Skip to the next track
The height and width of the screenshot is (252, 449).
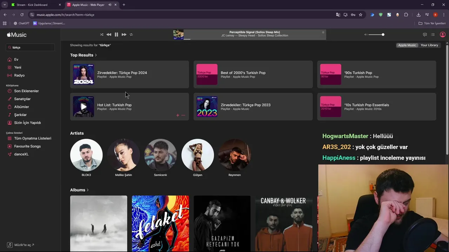pos(124,35)
